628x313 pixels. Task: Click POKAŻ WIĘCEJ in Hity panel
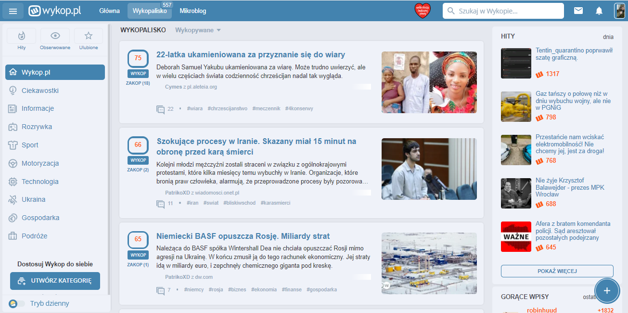click(x=557, y=271)
